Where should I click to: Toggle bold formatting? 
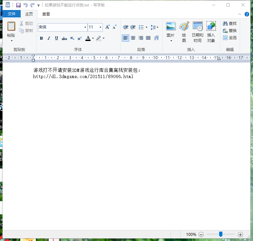click(x=41, y=38)
